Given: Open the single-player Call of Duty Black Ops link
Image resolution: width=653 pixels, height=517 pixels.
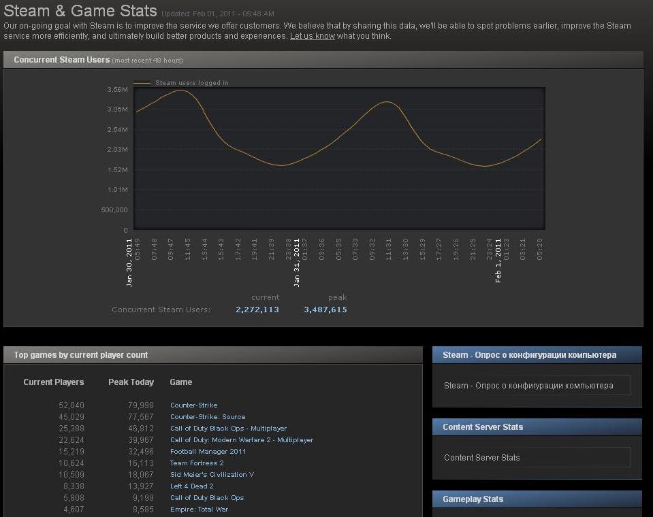Looking at the screenshot, I should click(207, 498).
